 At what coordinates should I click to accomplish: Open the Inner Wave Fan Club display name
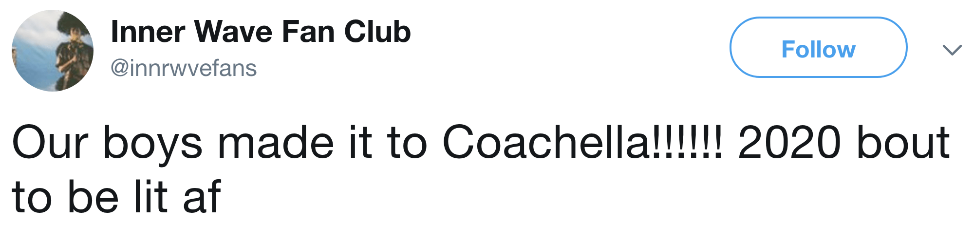click(261, 32)
